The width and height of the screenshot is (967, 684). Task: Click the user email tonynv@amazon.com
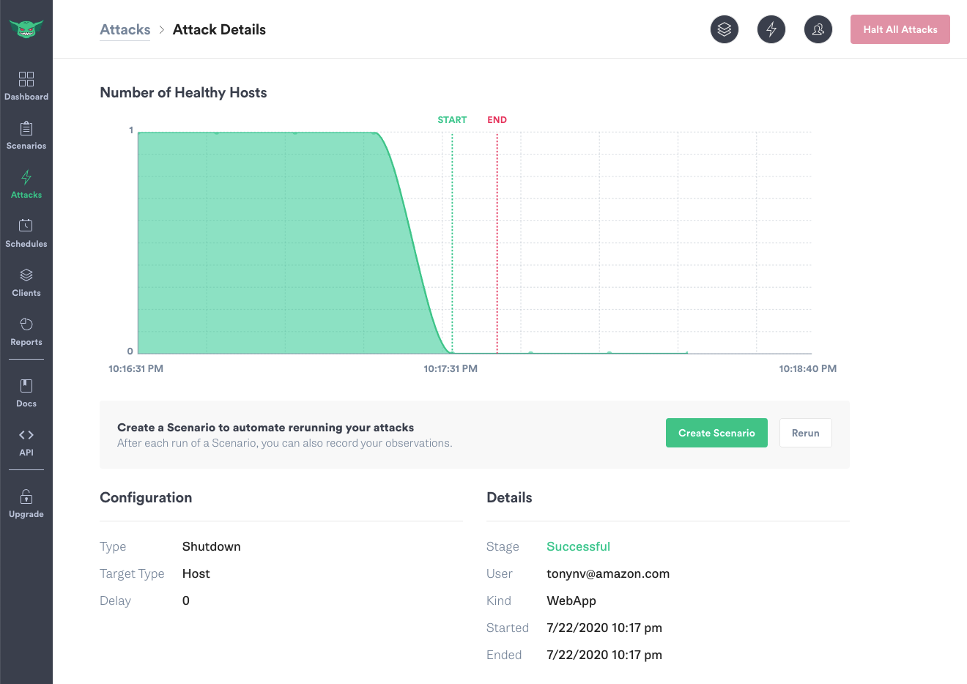(x=608, y=573)
